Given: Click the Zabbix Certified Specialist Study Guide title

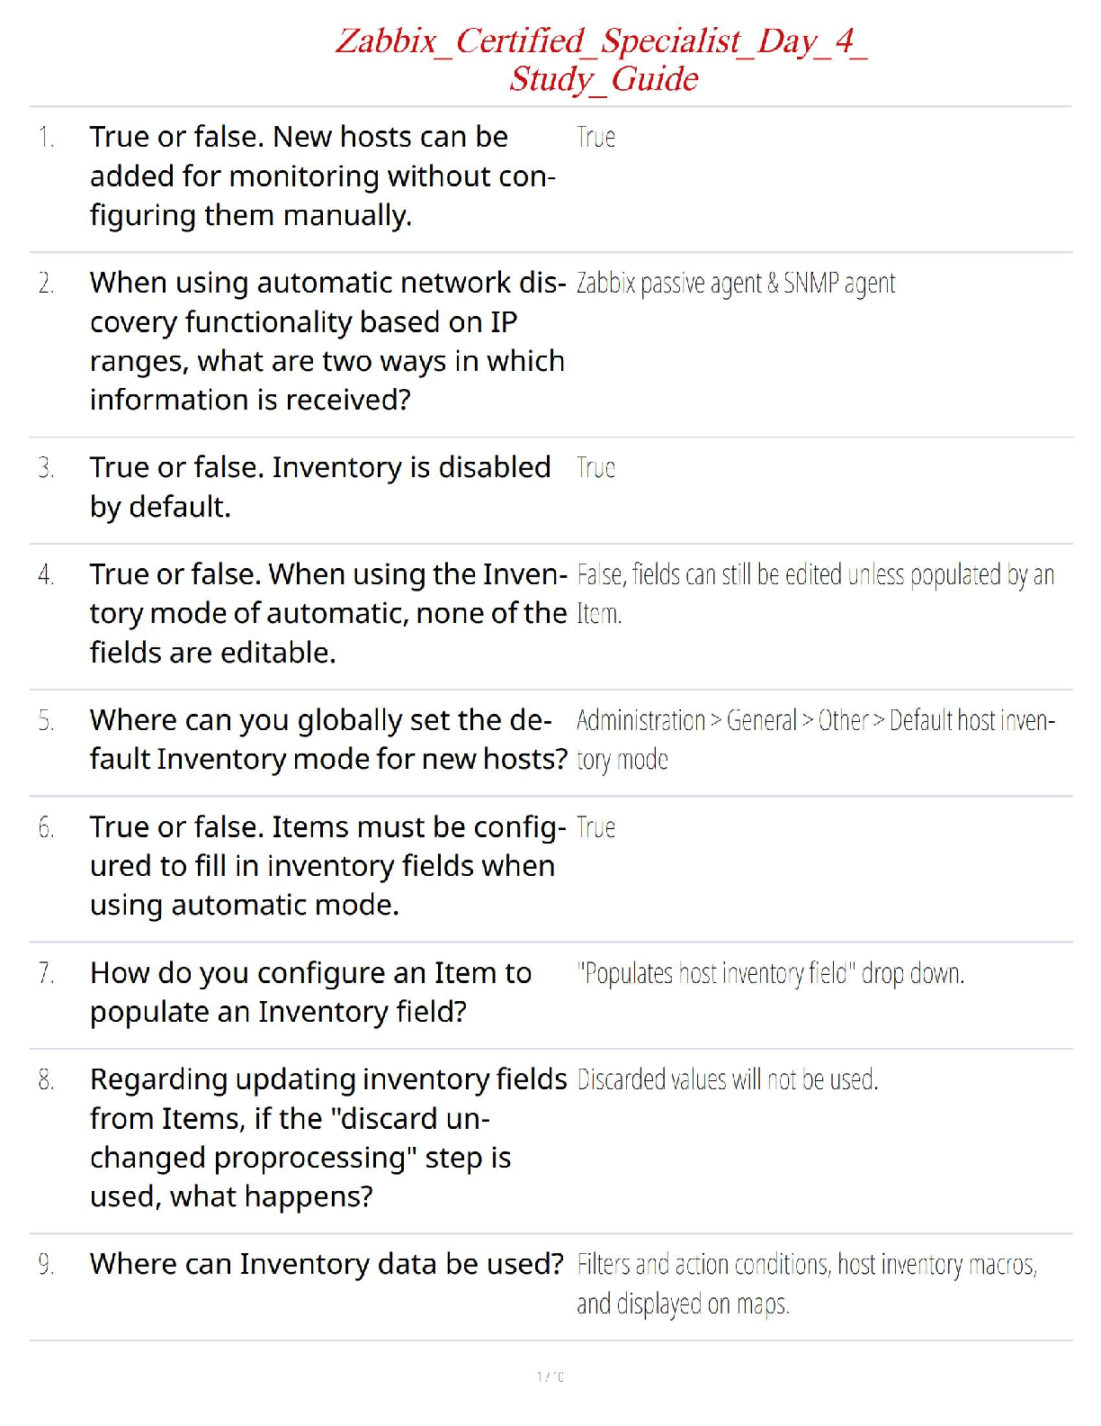Looking at the screenshot, I should [x=603, y=59].
